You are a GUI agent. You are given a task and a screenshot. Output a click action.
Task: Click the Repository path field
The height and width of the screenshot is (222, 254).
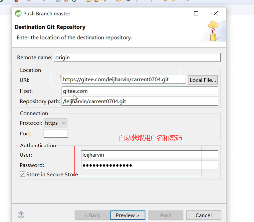point(139,101)
